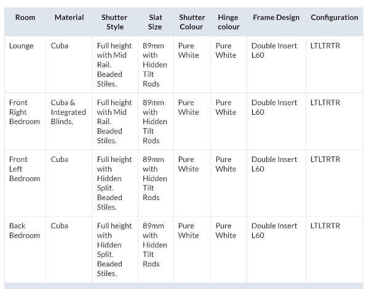Click the Shutter Style column header

tap(114, 22)
